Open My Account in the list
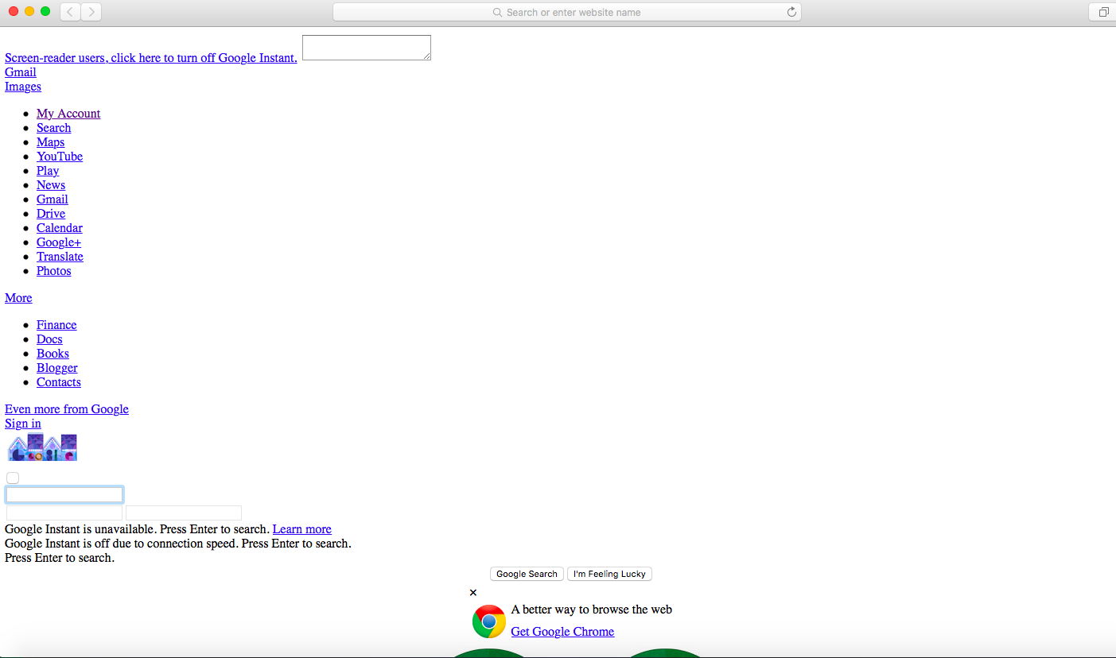The image size is (1116, 658). click(x=68, y=114)
